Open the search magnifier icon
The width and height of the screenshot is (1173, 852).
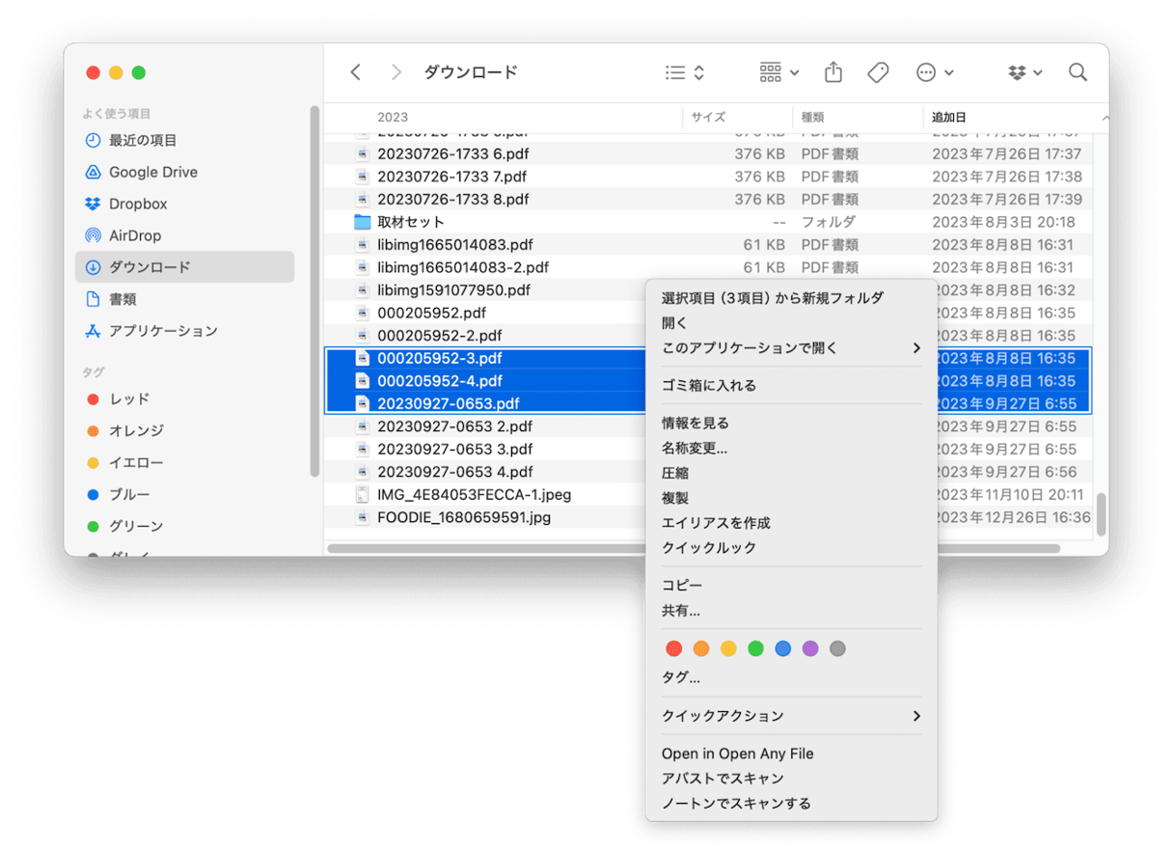click(x=1078, y=72)
